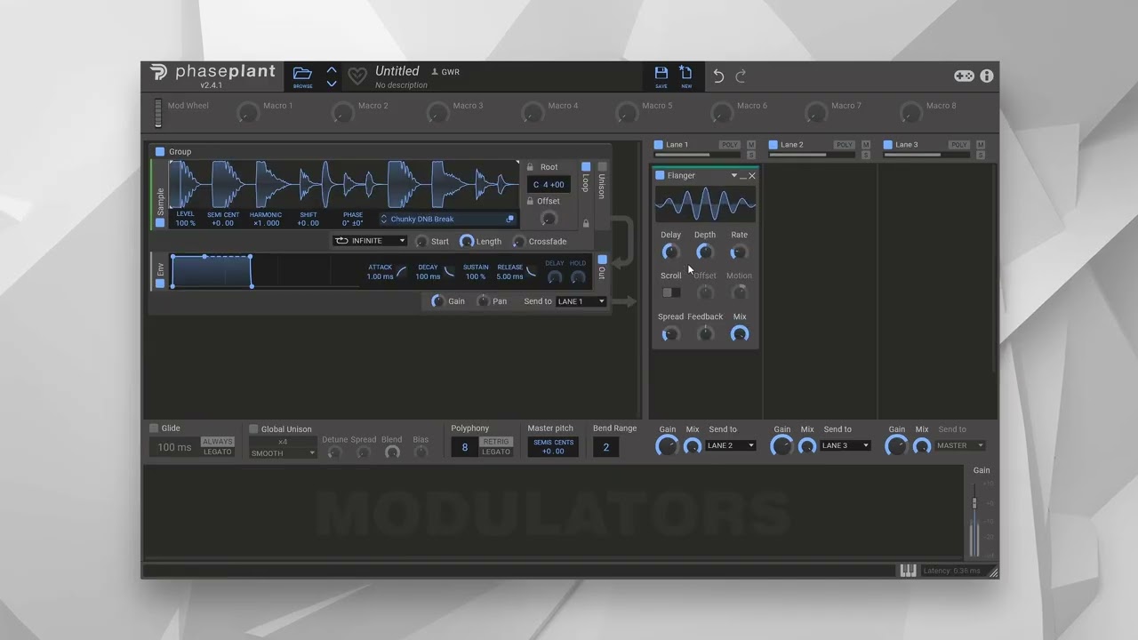Click the lock icon below Loop
Viewport: 1138px width, 640px height.
click(x=586, y=223)
